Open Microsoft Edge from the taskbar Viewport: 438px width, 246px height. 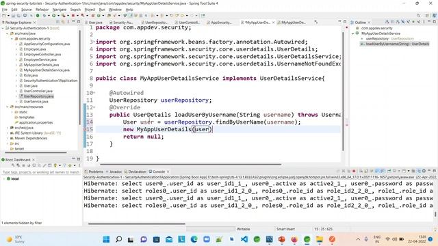[194, 239]
